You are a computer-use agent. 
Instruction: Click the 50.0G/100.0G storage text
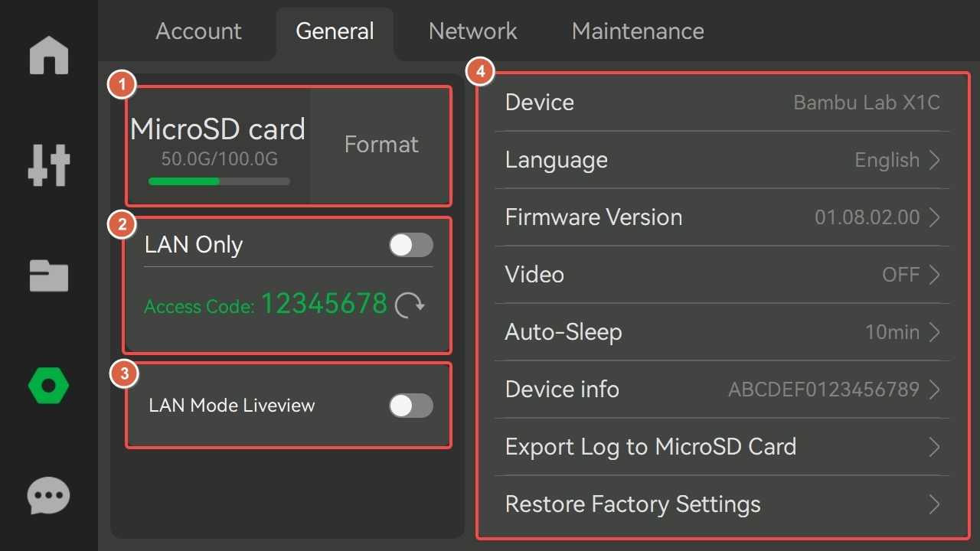pyautogui.click(x=219, y=159)
